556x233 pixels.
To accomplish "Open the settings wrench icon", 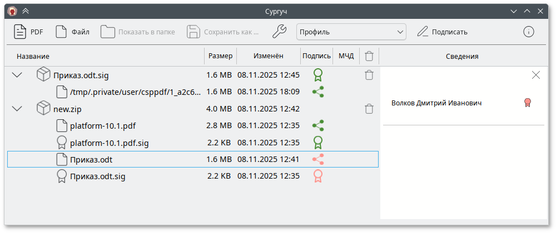I will [279, 32].
